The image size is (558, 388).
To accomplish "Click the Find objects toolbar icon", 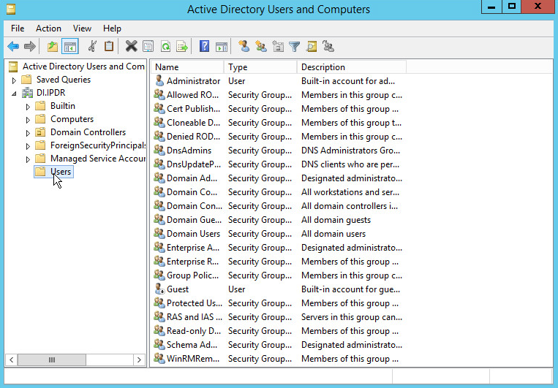I will point(312,47).
